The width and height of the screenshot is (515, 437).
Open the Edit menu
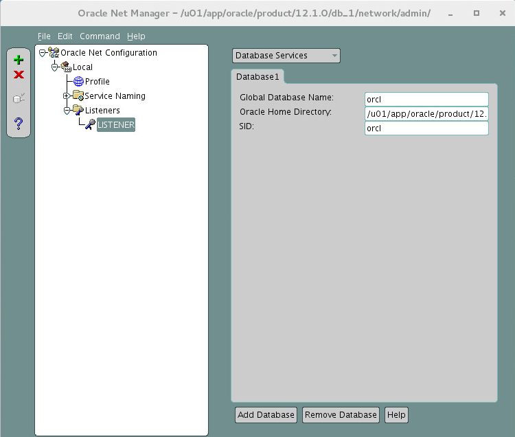point(65,36)
